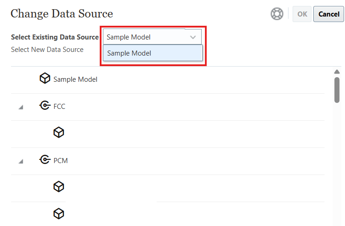345x226 pixels.
Task: Select the Sample Model tree row label
Action: tap(75, 79)
